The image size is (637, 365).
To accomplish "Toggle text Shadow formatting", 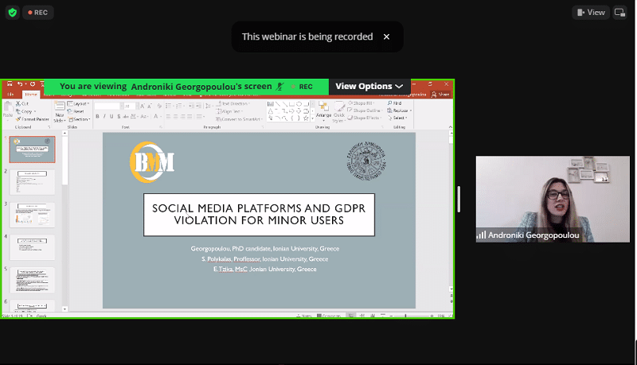I will pos(119,116).
